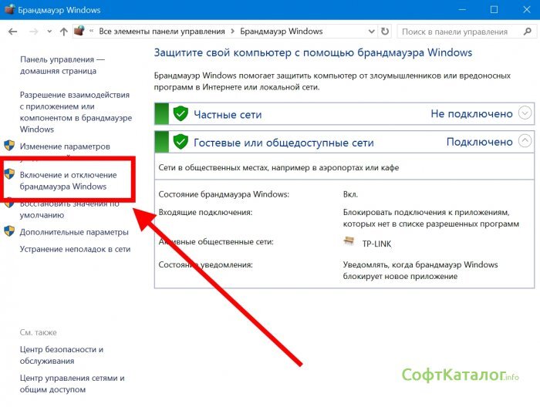Open 'Центр безопасности и обслуживания'
This screenshot has width=540, height=407.
tap(61, 355)
